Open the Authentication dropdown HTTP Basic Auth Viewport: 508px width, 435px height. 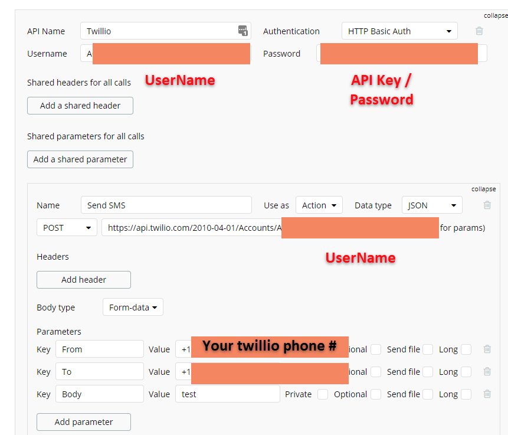pos(399,31)
